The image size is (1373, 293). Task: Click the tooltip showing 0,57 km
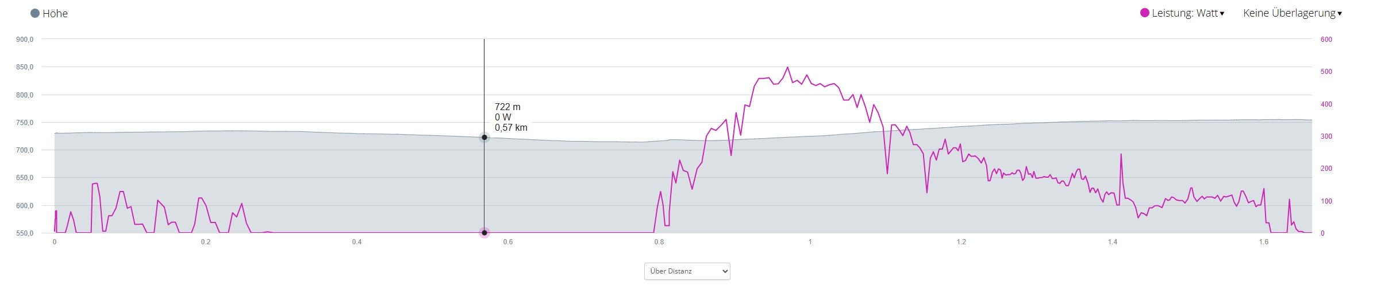[511, 128]
